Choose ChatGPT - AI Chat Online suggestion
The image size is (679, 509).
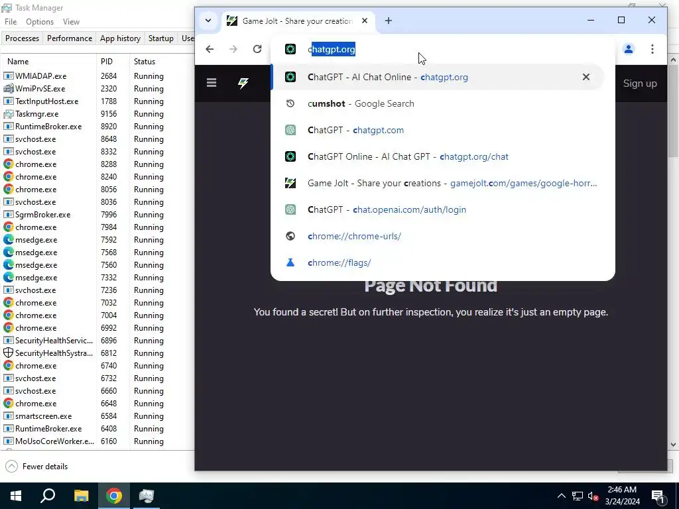437,77
